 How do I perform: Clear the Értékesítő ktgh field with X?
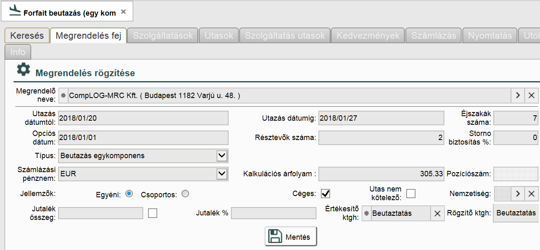click(437, 213)
